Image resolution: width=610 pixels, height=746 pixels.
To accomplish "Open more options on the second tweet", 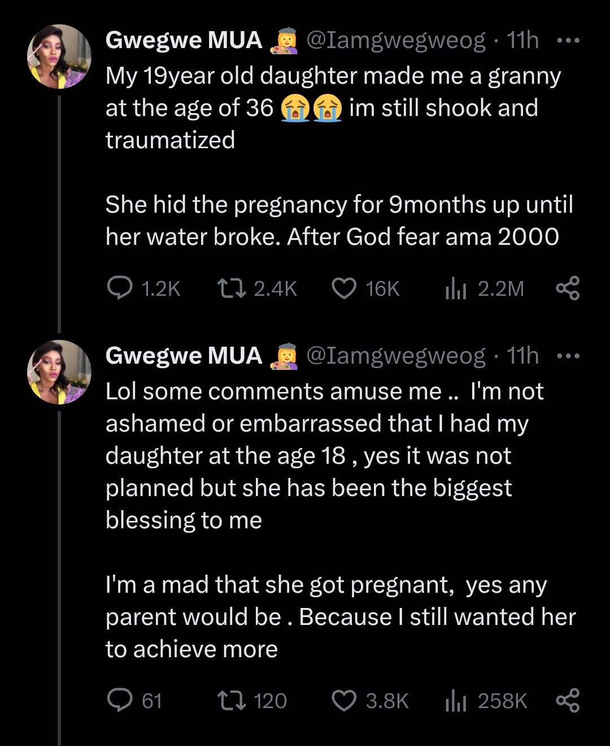I will [568, 356].
